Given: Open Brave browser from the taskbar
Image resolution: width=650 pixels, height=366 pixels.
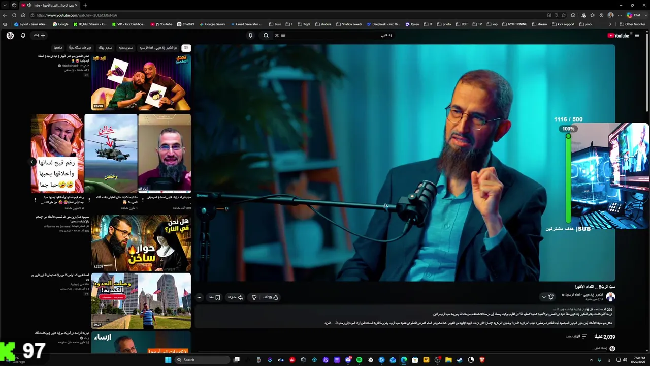Looking at the screenshot, I should [482, 360].
